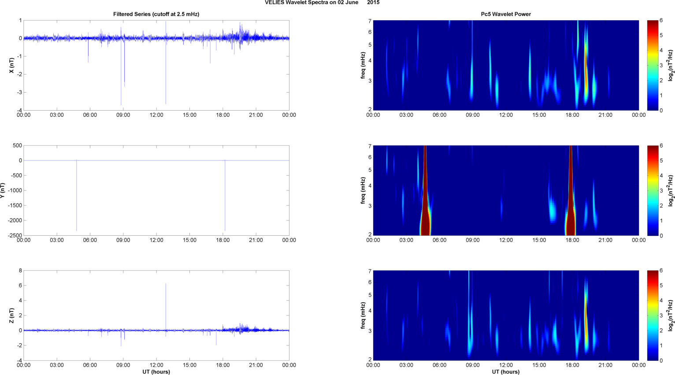Click the Y series spike just after 18:00
675x375 pixels.
pos(225,195)
